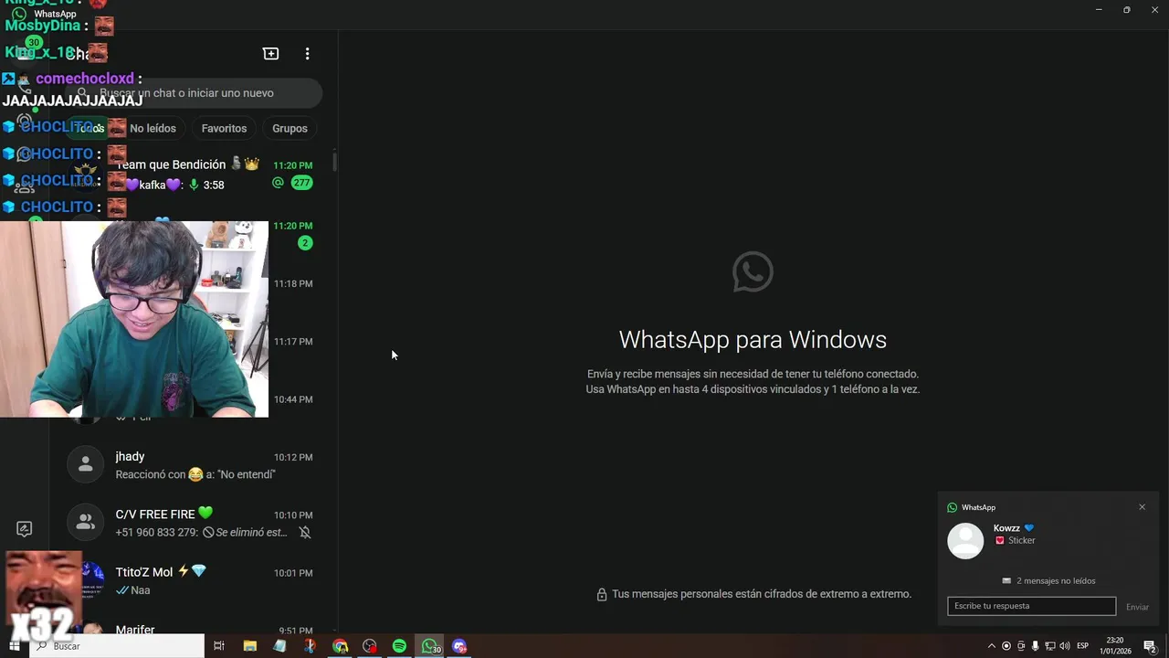Click the green 2 unread badge
Viewport: 1169px width, 658px height.
point(305,242)
